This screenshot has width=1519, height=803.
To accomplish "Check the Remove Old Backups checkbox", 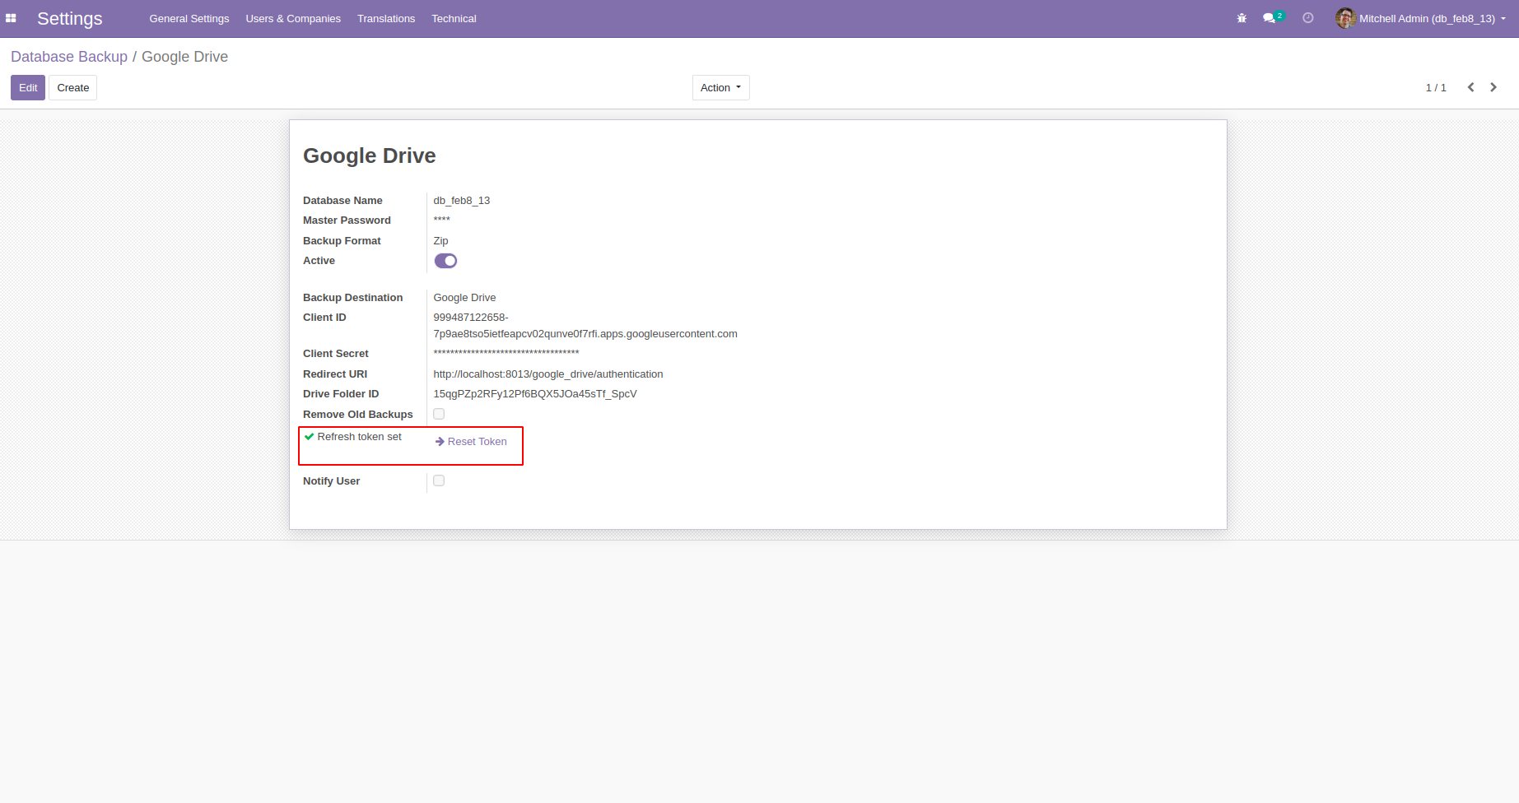I will (x=439, y=414).
